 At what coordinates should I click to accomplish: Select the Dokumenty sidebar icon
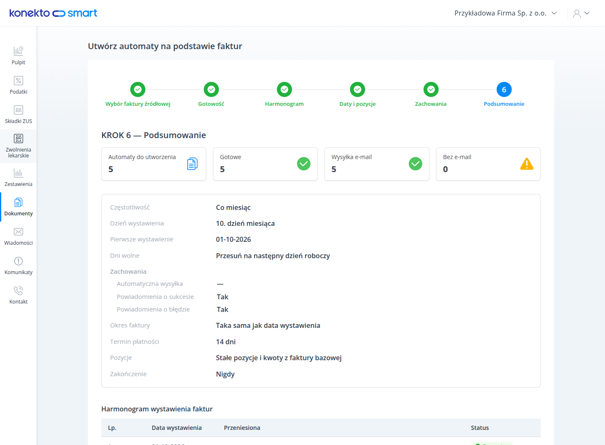(x=18, y=202)
